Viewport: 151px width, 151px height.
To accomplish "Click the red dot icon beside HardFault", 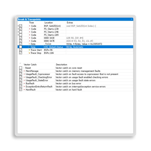I will pyautogui.click(x=24, y=90).
